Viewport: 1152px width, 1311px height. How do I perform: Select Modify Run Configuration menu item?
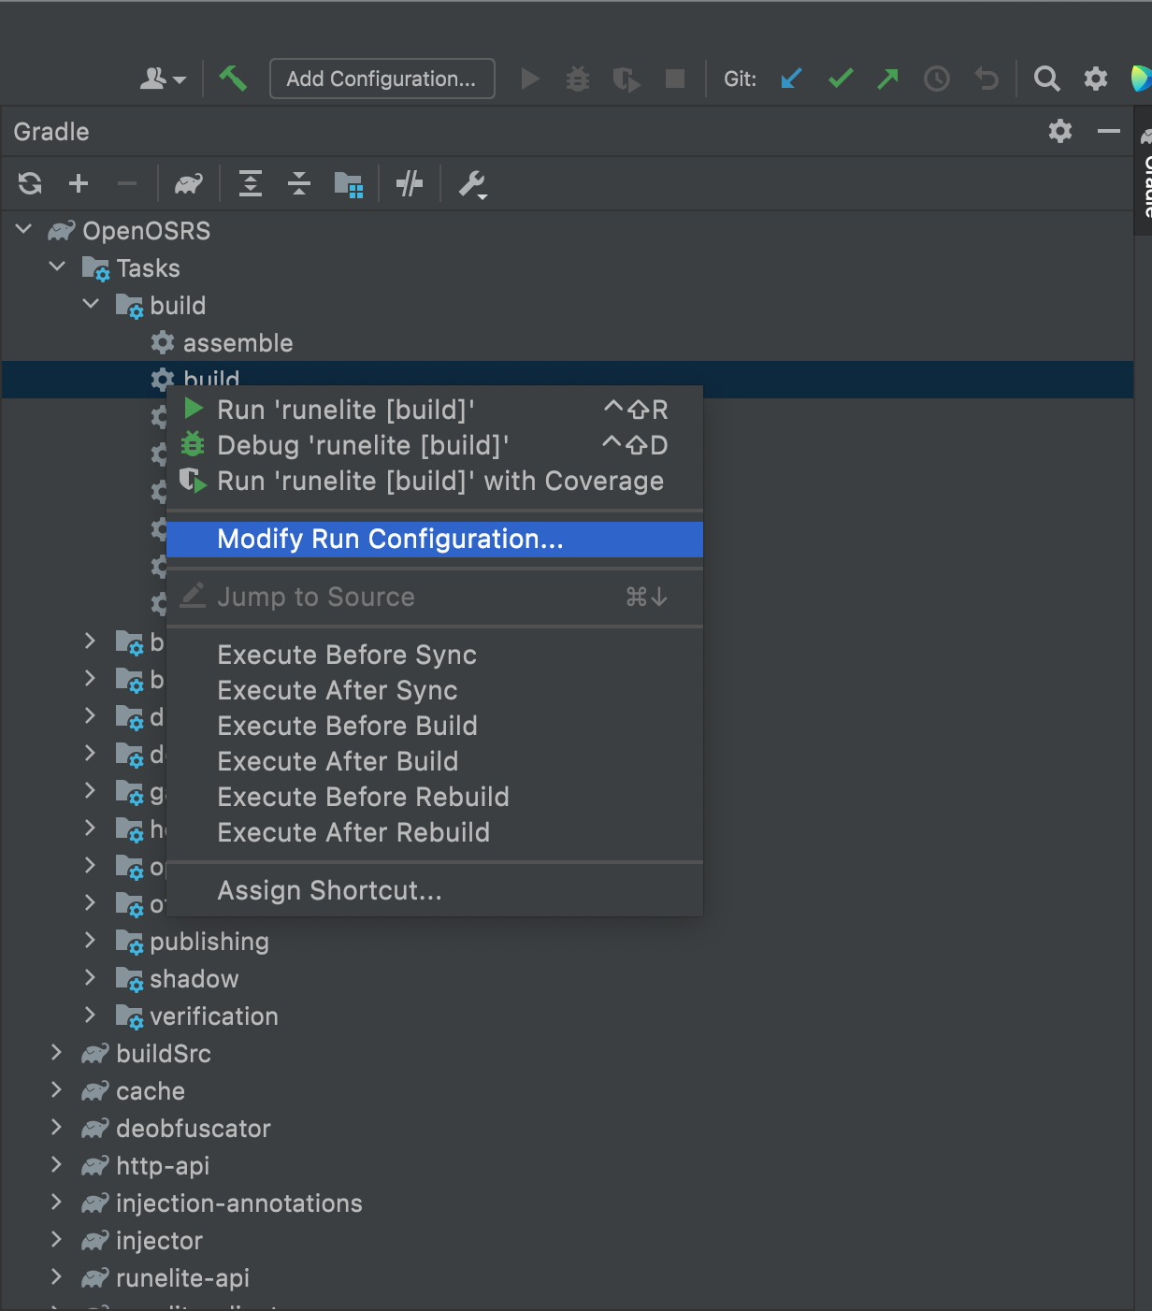tap(390, 540)
